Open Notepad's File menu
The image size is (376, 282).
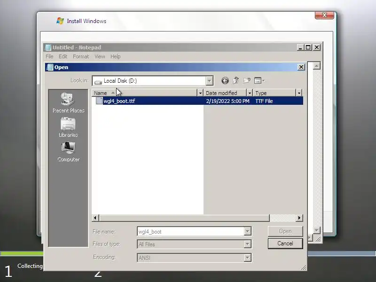point(49,56)
